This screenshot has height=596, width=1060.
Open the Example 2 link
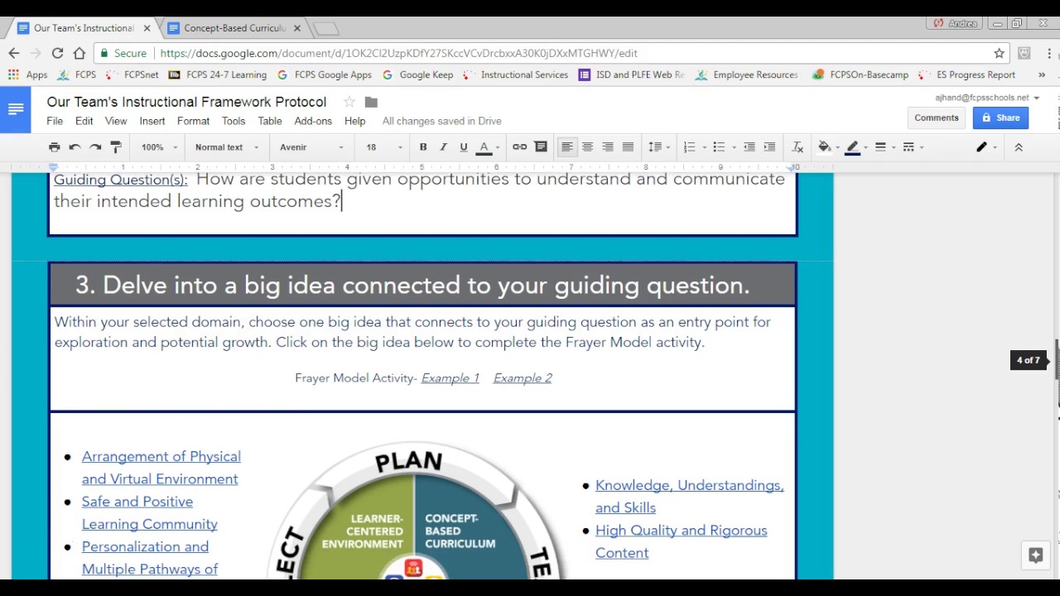[523, 378]
